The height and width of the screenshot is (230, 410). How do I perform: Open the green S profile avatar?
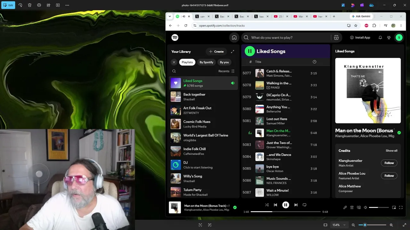399,37
